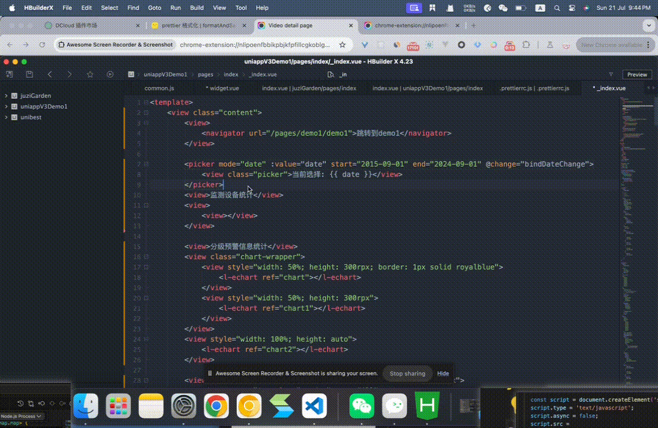This screenshot has height=428, width=658.
Task: Expand the juziGarden project folder
Action: coord(8,95)
